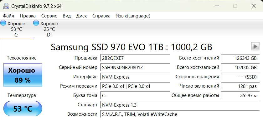Click the blue status orb for disk D:
263x120 pixels.
(x=36, y=23)
